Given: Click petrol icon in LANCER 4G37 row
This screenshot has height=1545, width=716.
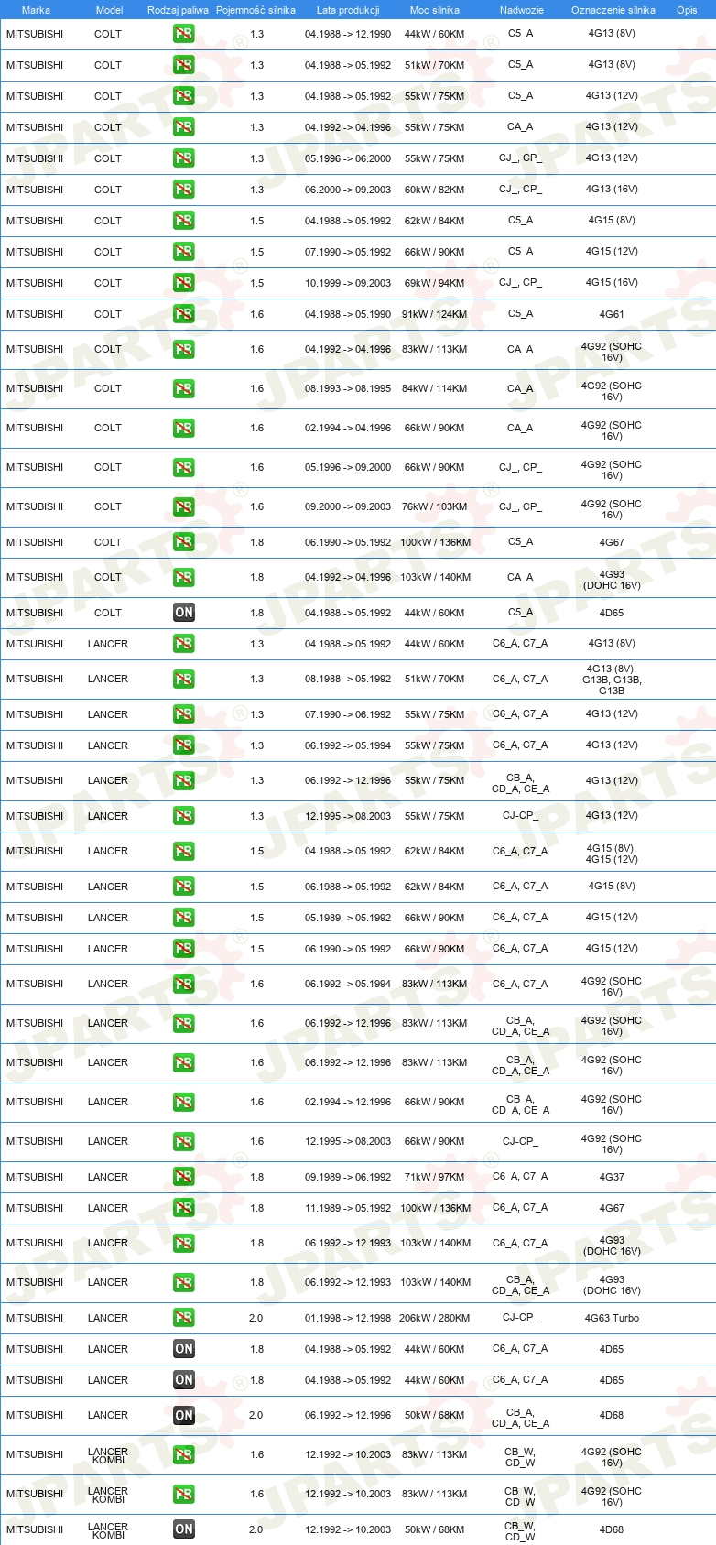Looking at the screenshot, I should coord(183,1177).
